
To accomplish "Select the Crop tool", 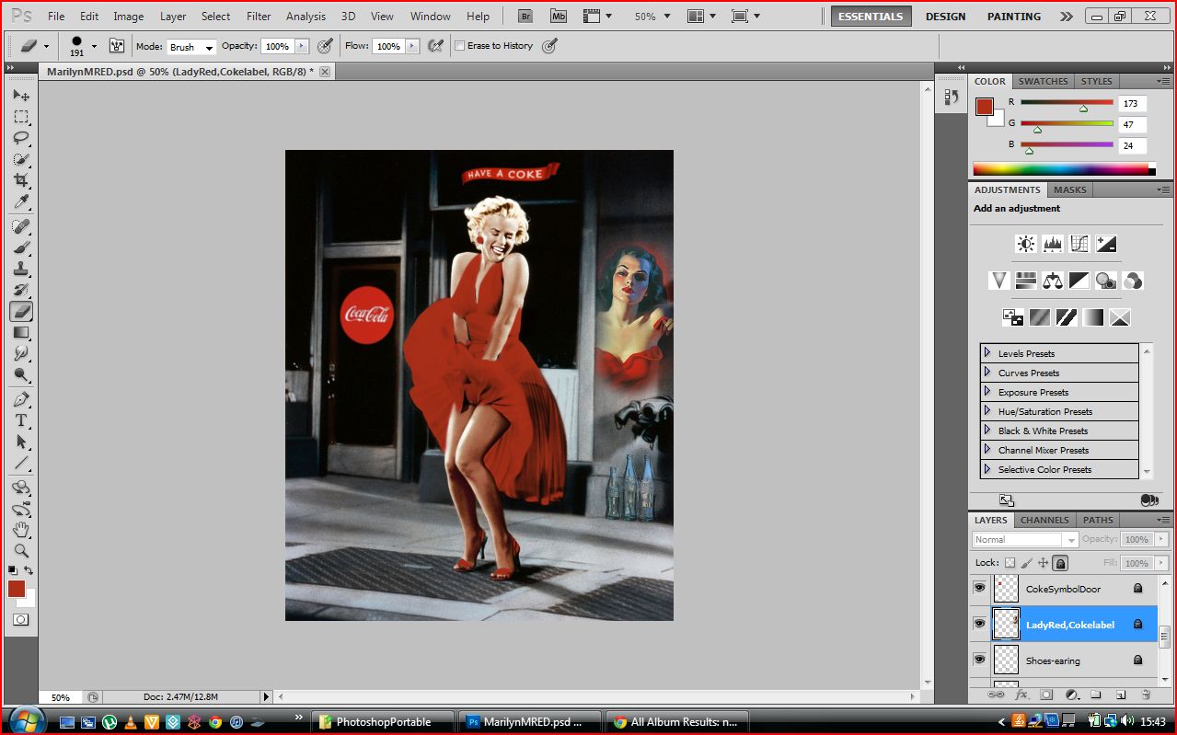I will coord(21,180).
